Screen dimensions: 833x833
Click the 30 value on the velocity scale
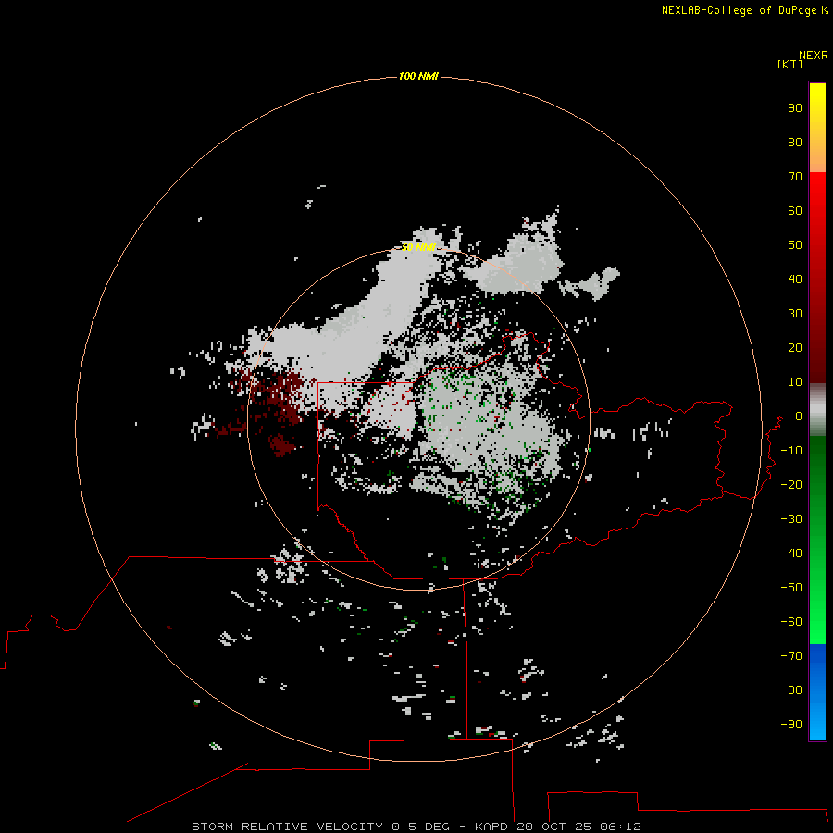coord(795,314)
